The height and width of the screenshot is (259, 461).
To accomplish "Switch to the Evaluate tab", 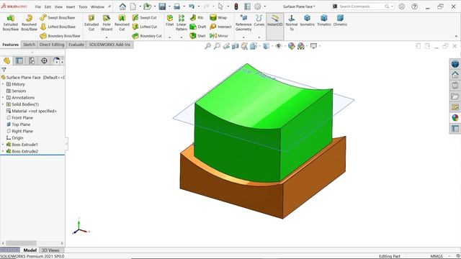I will pyautogui.click(x=76, y=45).
